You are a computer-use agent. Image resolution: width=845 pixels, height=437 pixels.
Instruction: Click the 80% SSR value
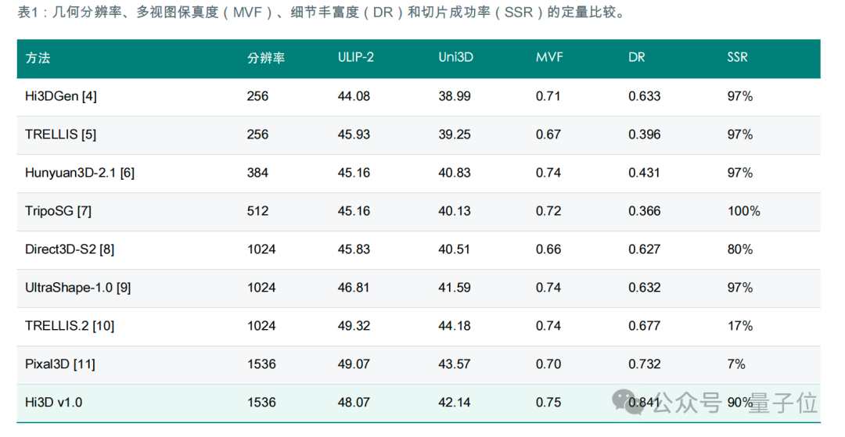(x=740, y=249)
